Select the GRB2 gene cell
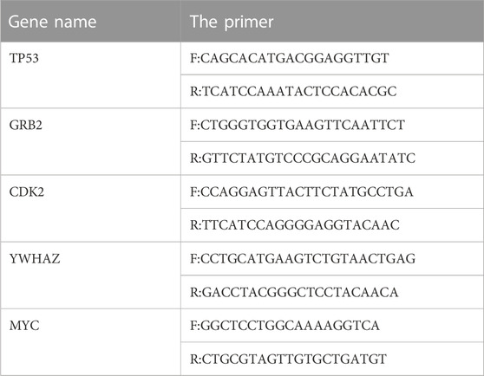Image resolution: width=484 pixels, height=376 pixels. (90, 142)
